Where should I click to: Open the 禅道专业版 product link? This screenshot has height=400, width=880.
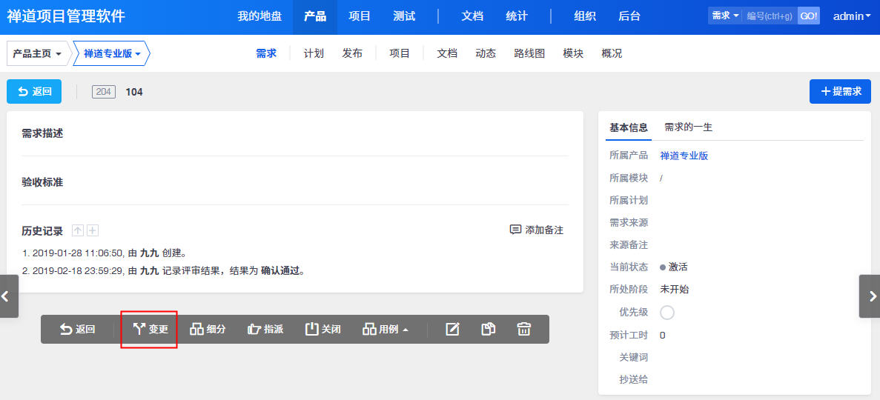click(x=684, y=156)
